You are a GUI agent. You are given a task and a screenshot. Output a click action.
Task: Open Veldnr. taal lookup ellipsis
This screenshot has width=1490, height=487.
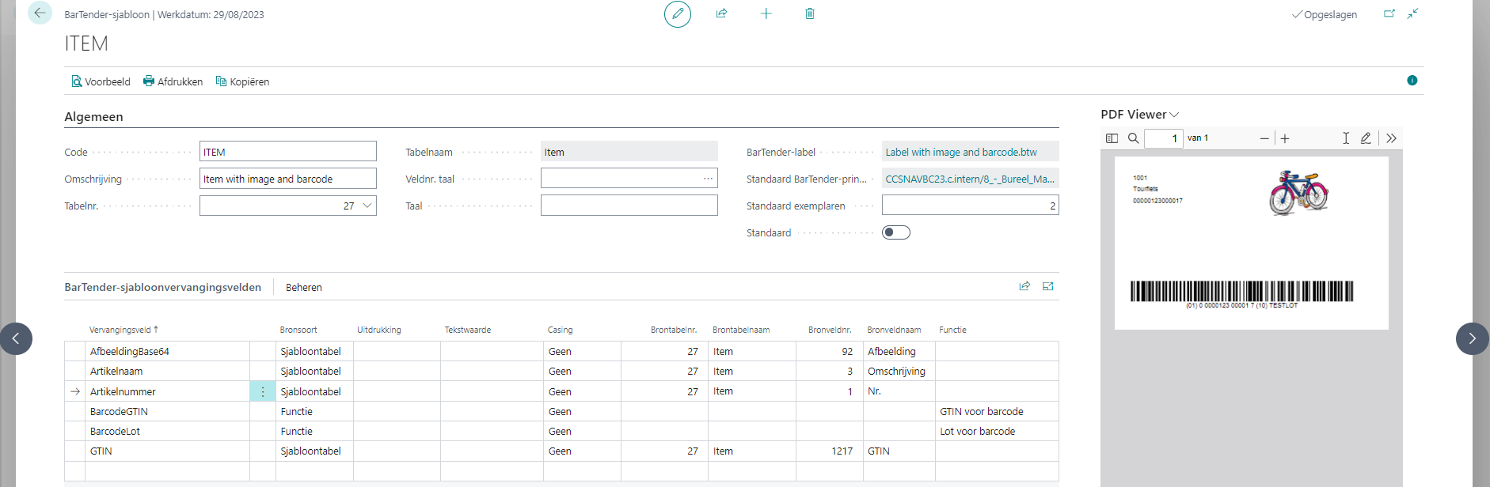[x=708, y=179]
